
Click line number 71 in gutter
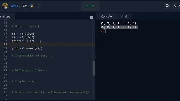5,56
